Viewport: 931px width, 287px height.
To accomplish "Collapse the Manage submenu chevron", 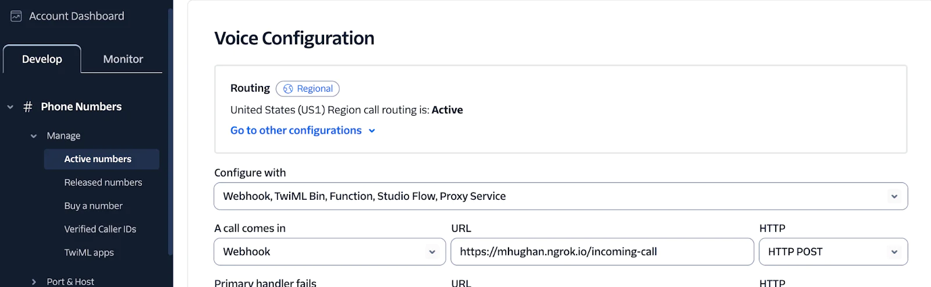I will coord(34,136).
